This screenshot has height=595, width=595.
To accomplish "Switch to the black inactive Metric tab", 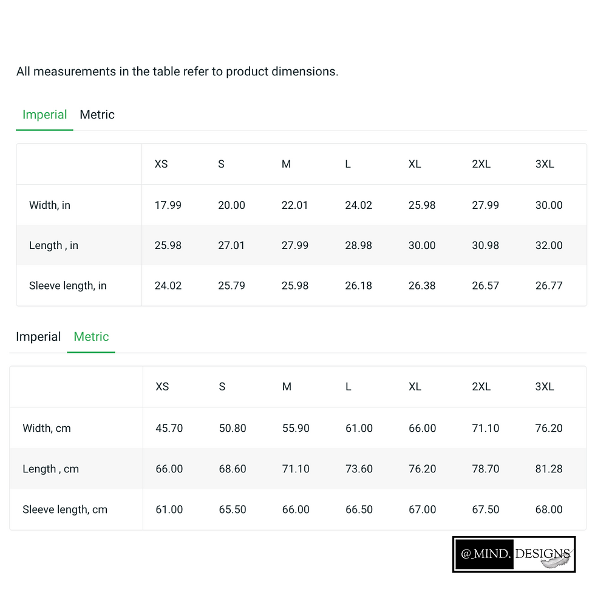I will pyautogui.click(x=97, y=115).
